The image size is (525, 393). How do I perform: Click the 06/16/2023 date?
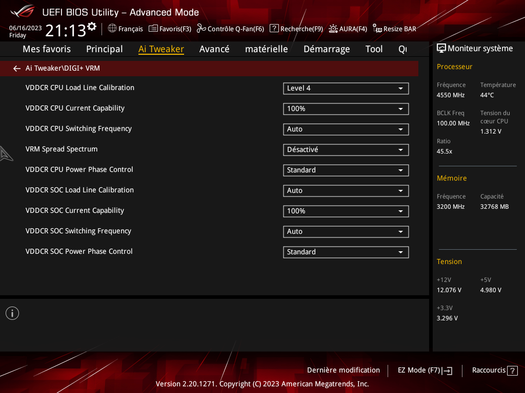26,28
